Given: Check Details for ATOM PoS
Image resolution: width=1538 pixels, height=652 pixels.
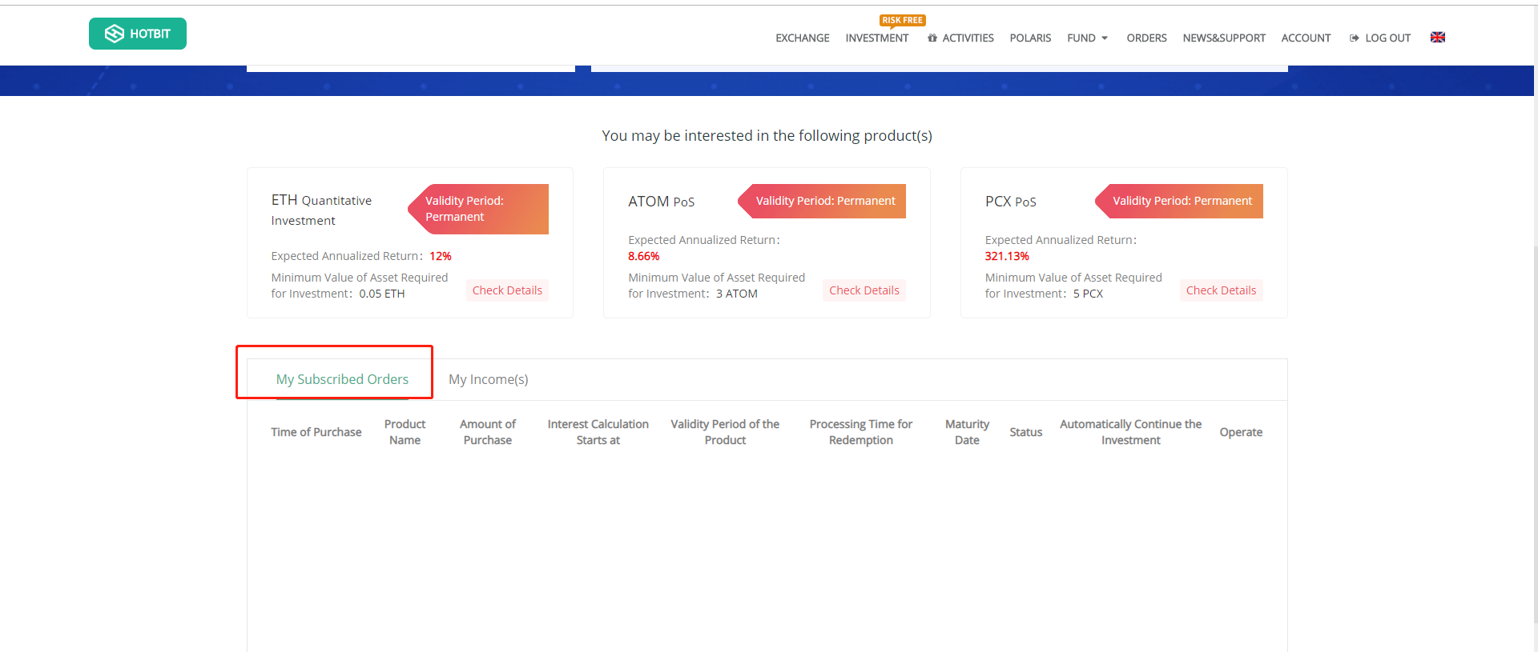Looking at the screenshot, I should pos(864,290).
